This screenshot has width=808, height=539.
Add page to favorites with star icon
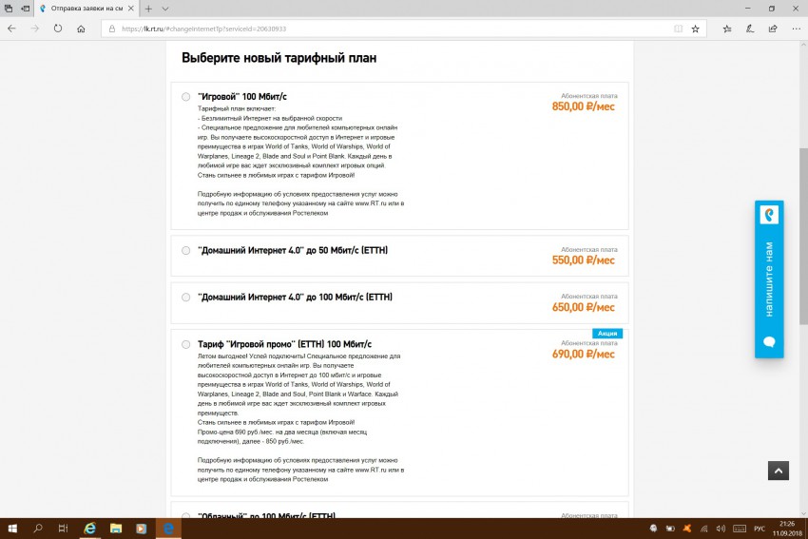coord(696,29)
